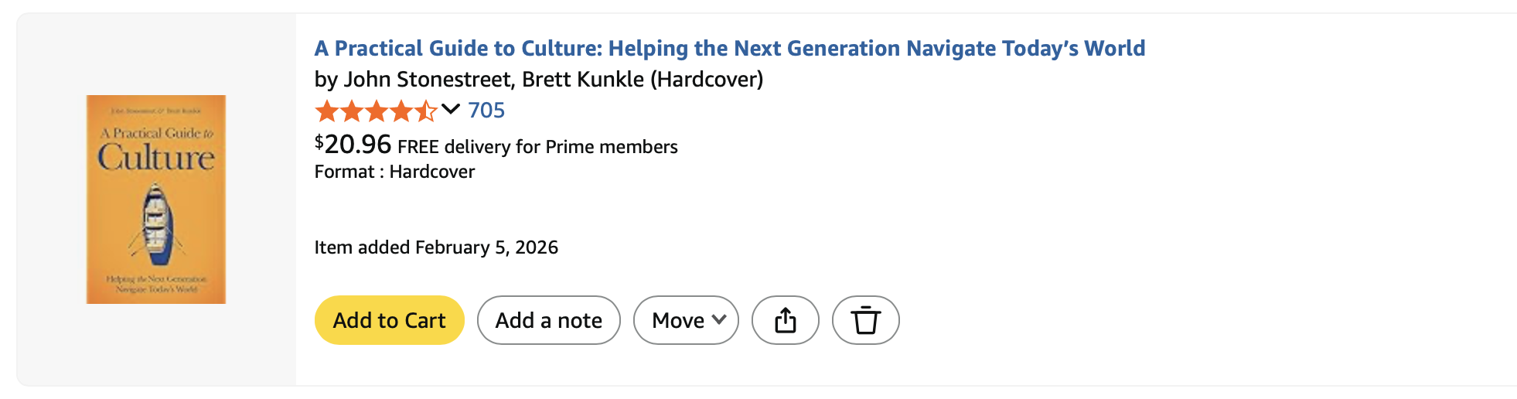Click the half-filled fifth star

point(425,111)
